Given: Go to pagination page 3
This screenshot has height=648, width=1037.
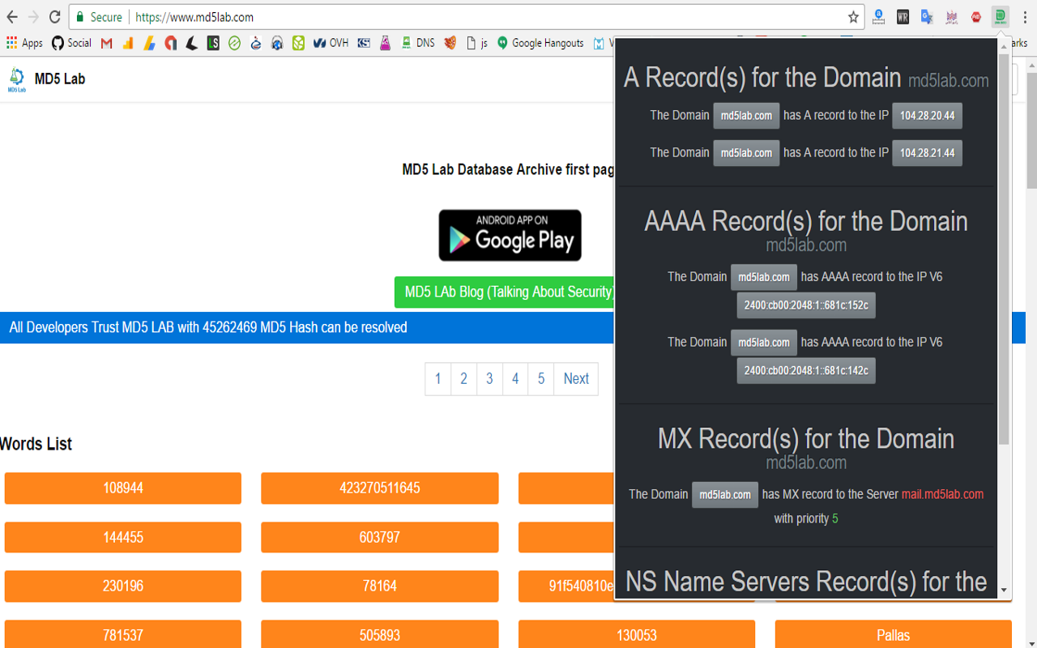Looking at the screenshot, I should (489, 378).
